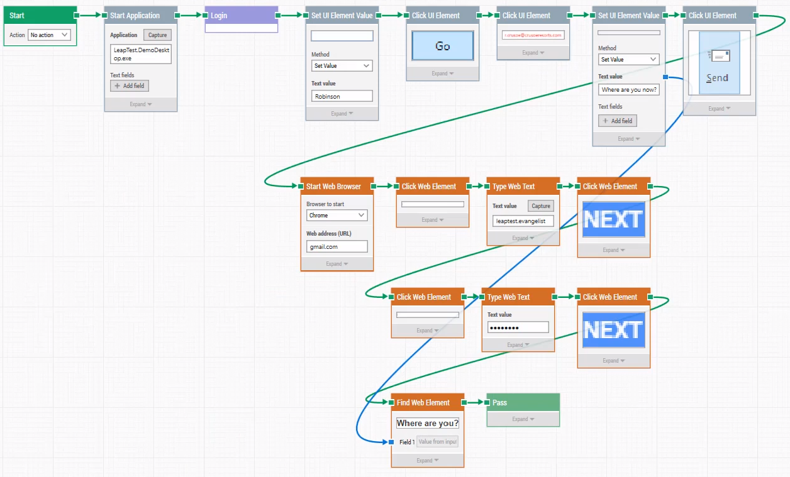Select the Login block header
Image resolution: width=790 pixels, height=477 pixels.
(x=242, y=15)
